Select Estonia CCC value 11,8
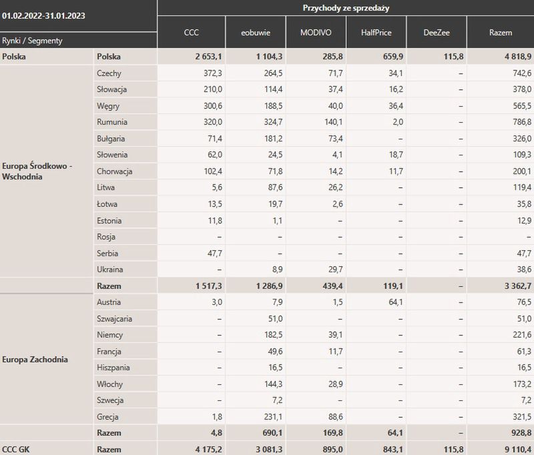This screenshot has width=534, height=455. pos(215,221)
